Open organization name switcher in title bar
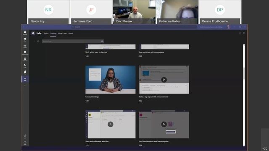The image size is (269, 151). [x=211, y=27]
